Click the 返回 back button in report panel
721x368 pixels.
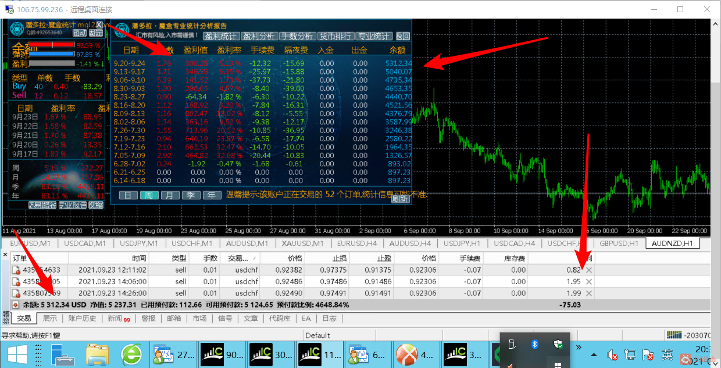click(x=402, y=36)
